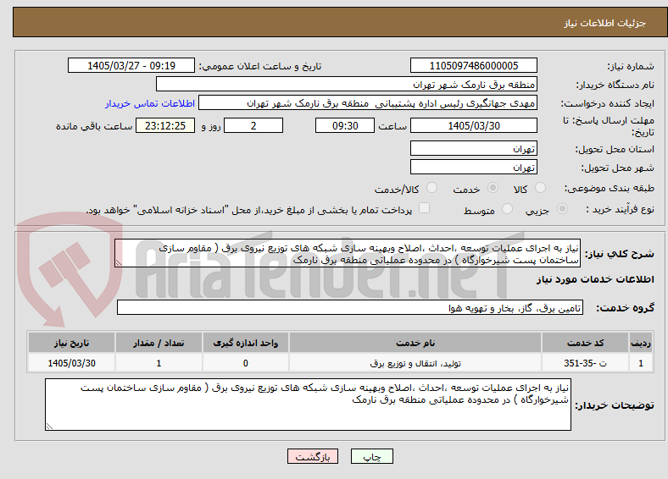668x479 pixels.
Task: Click the تاریخ نیاز column header
Action: tap(71, 343)
